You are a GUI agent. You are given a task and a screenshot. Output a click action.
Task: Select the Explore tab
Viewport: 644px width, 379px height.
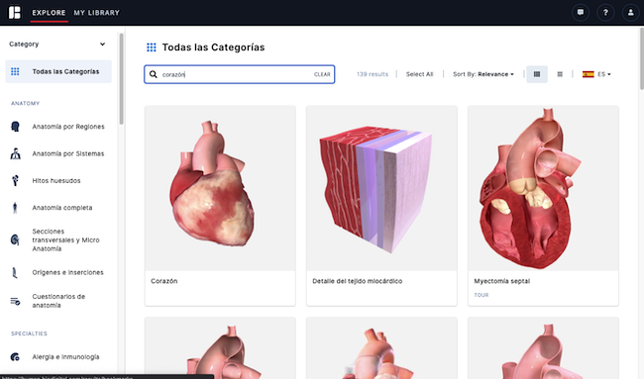[49, 13]
